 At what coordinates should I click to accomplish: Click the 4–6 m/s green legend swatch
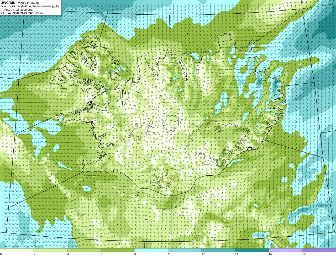click(84, 251)
